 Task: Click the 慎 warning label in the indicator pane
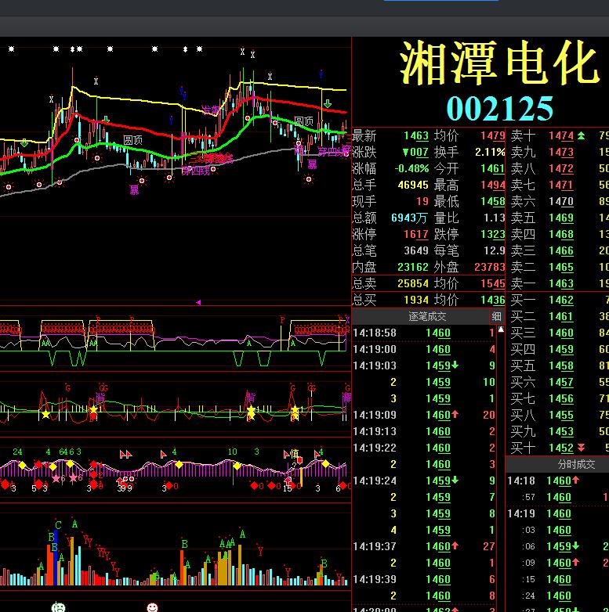coord(295,454)
